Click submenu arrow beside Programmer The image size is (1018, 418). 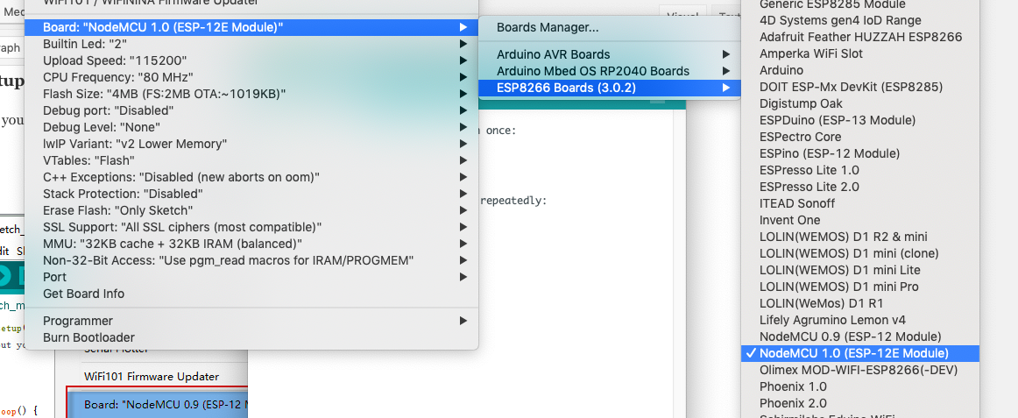coord(463,321)
